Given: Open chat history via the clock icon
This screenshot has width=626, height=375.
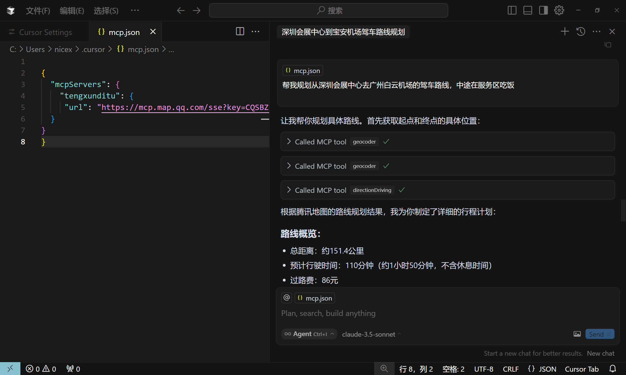Looking at the screenshot, I should (x=580, y=31).
